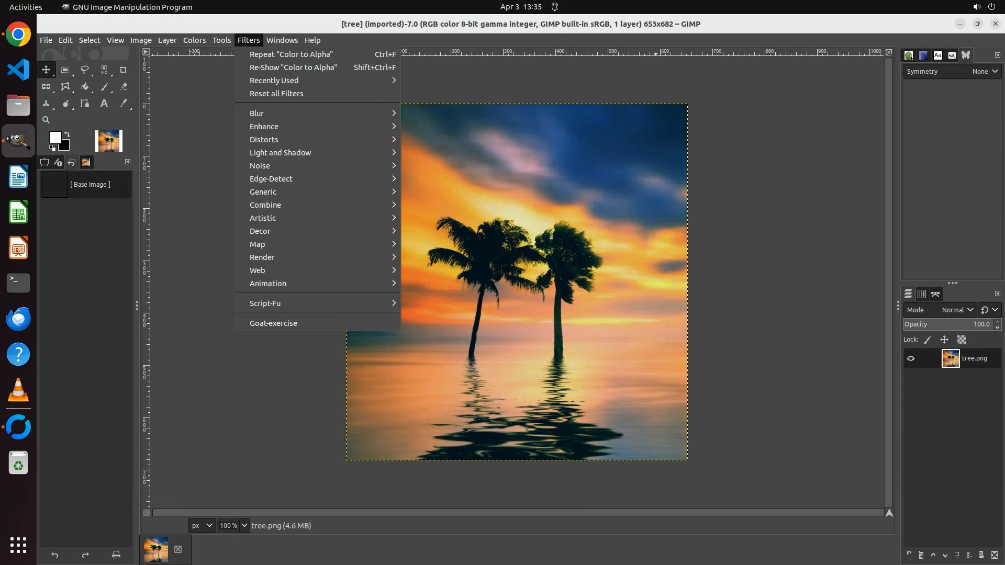Select the Text tool

point(104,104)
